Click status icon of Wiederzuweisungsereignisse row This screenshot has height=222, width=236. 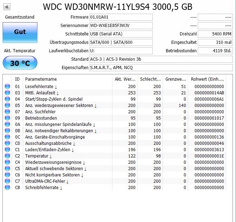tap(7, 162)
